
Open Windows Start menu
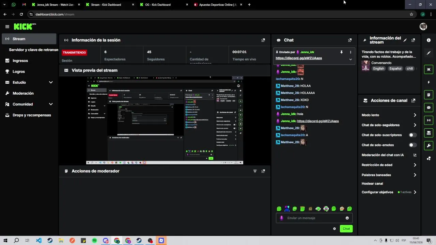pyautogui.click(x=5, y=241)
